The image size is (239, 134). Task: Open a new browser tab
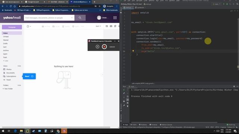click(x=94, y=2)
